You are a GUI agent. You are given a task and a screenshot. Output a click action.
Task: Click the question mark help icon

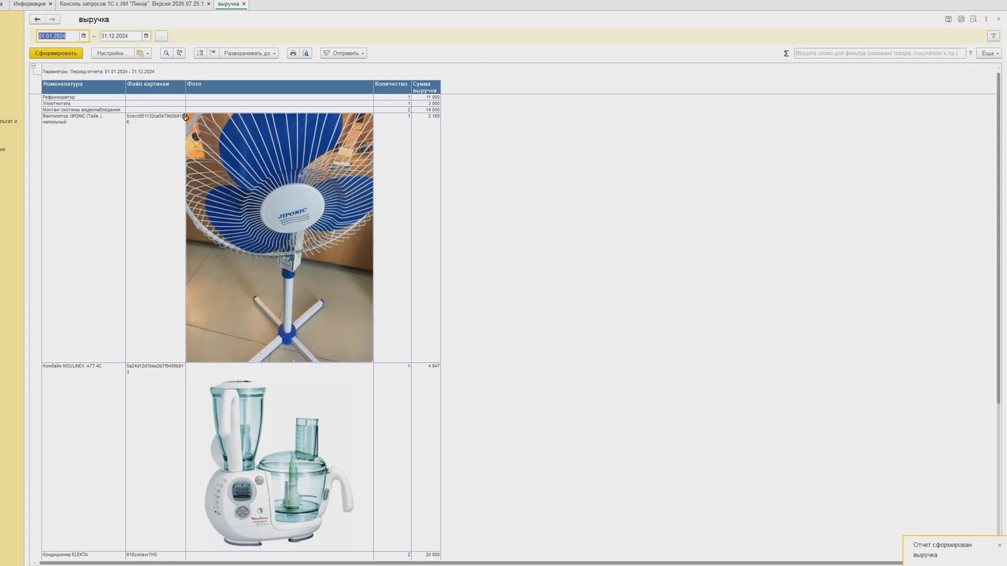970,53
